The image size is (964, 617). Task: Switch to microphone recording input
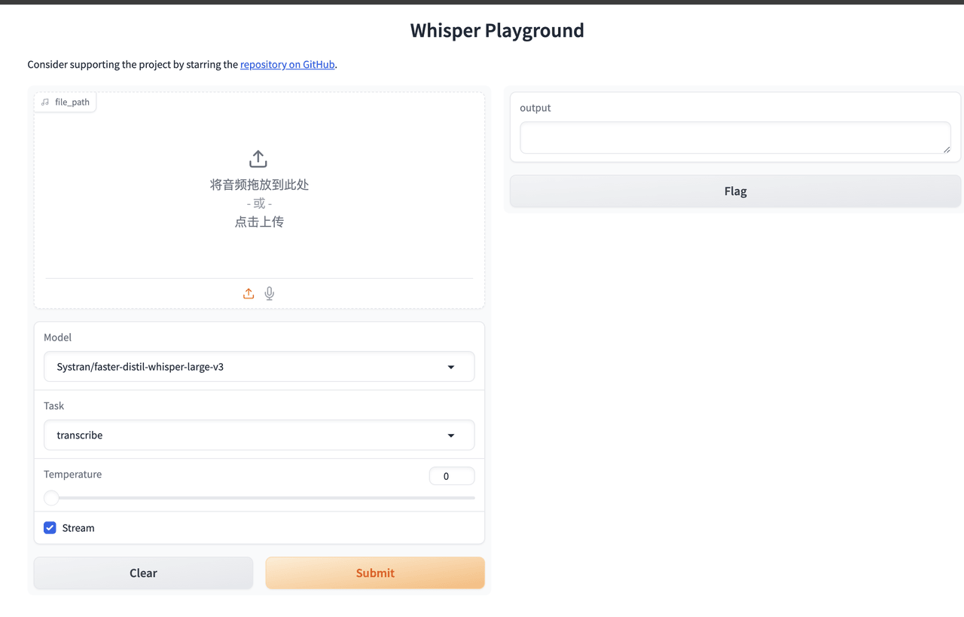(x=270, y=294)
